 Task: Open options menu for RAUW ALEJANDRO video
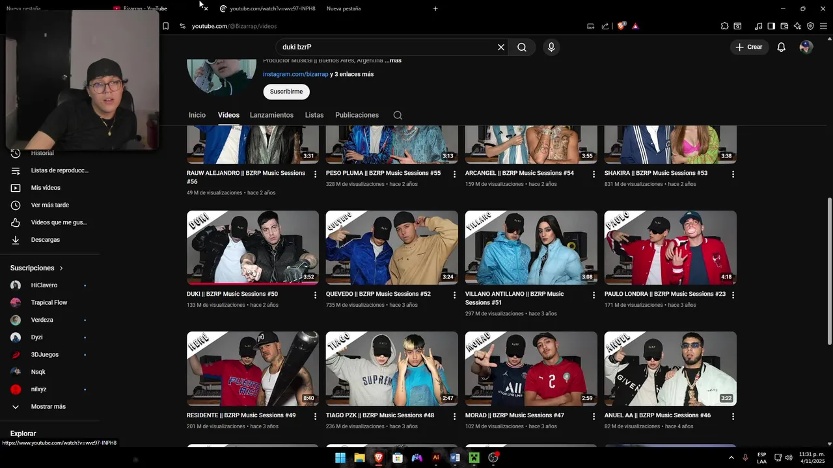[x=316, y=174]
